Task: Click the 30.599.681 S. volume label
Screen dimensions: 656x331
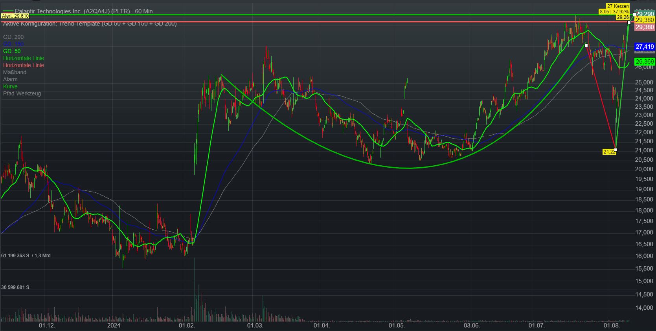Action: (16, 287)
